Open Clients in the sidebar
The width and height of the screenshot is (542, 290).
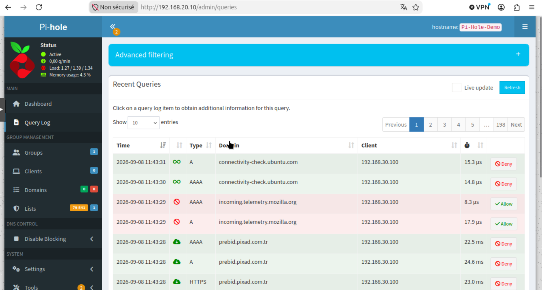pyautogui.click(x=53, y=171)
